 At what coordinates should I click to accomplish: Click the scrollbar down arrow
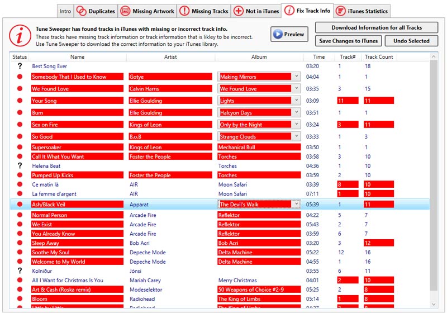click(434, 305)
